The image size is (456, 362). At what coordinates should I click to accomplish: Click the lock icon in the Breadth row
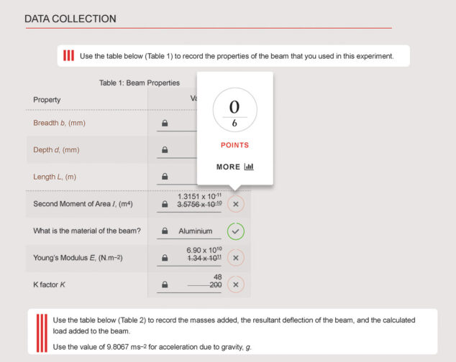[165, 124]
